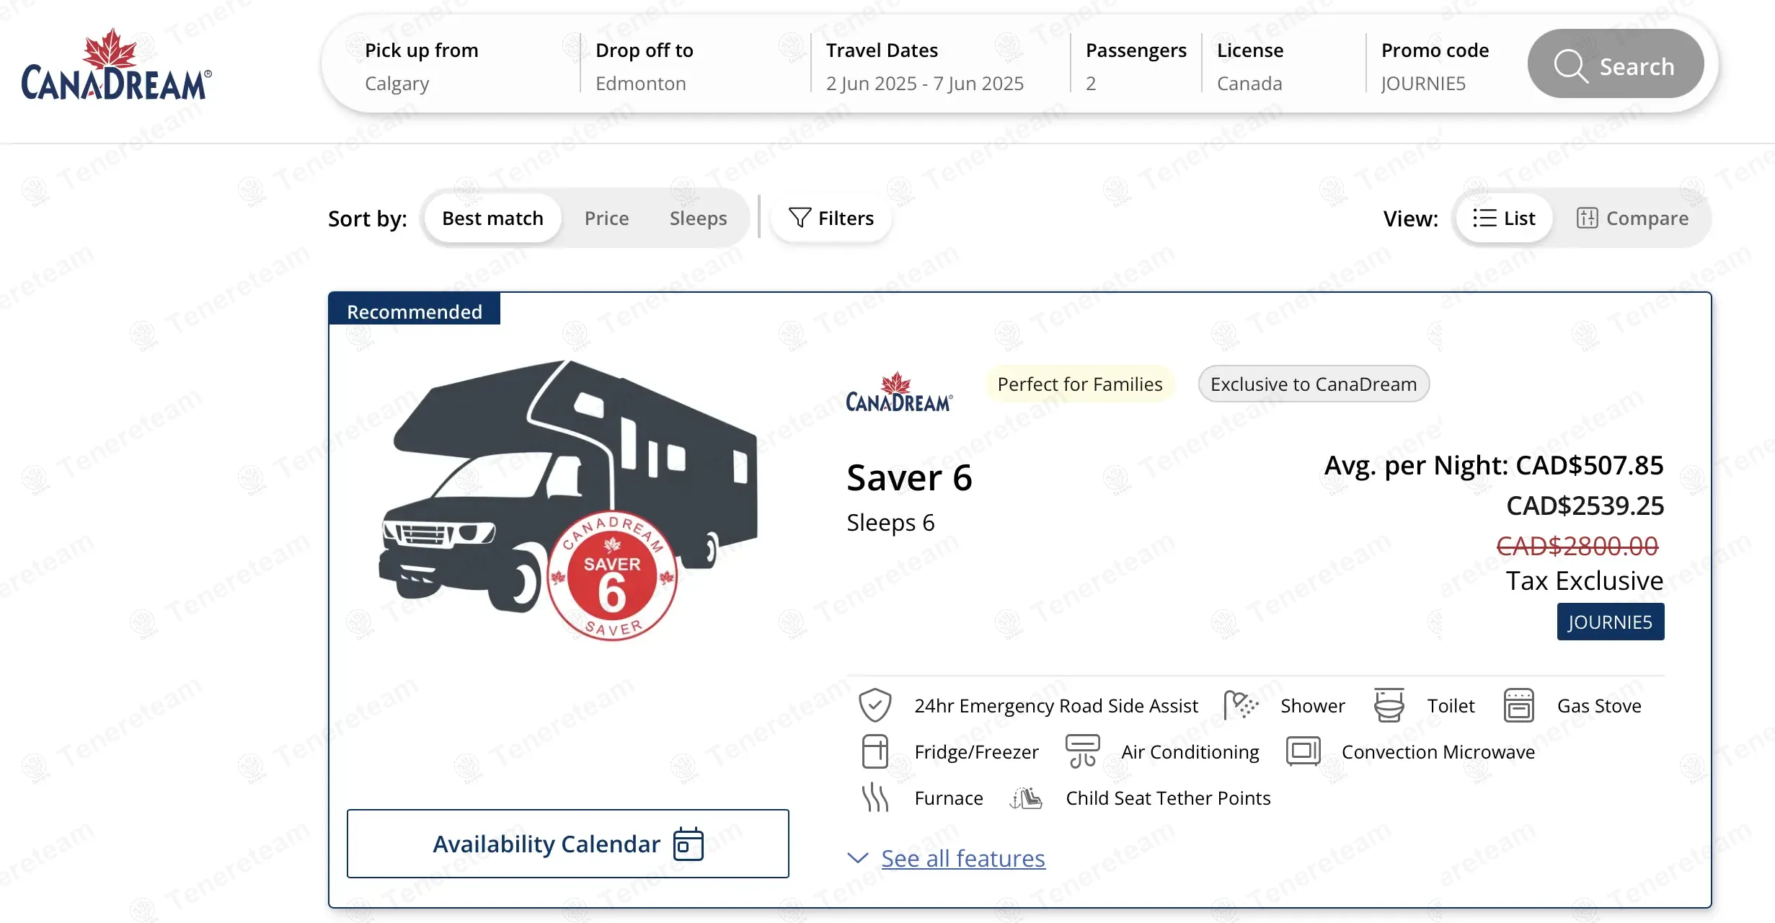The image size is (1775, 923).
Task: Sort results by Sleeps
Action: point(698,218)
